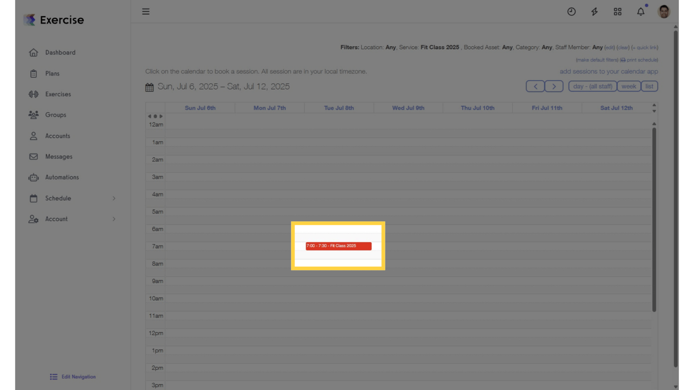Click the printer icon beside print schedule
The width and height of the screenshot is (694, 390).
623,59
